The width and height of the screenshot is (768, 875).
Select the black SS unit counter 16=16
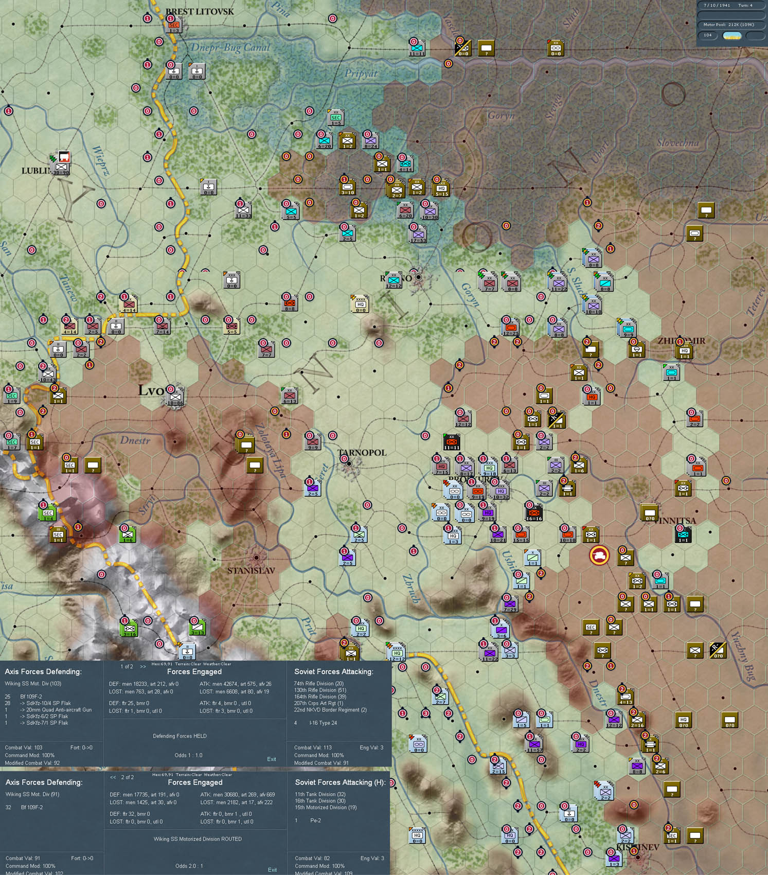534,514
